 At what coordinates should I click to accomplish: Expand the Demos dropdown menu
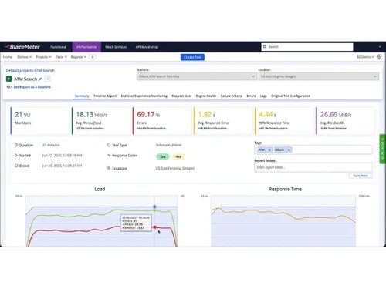(25, 57)
